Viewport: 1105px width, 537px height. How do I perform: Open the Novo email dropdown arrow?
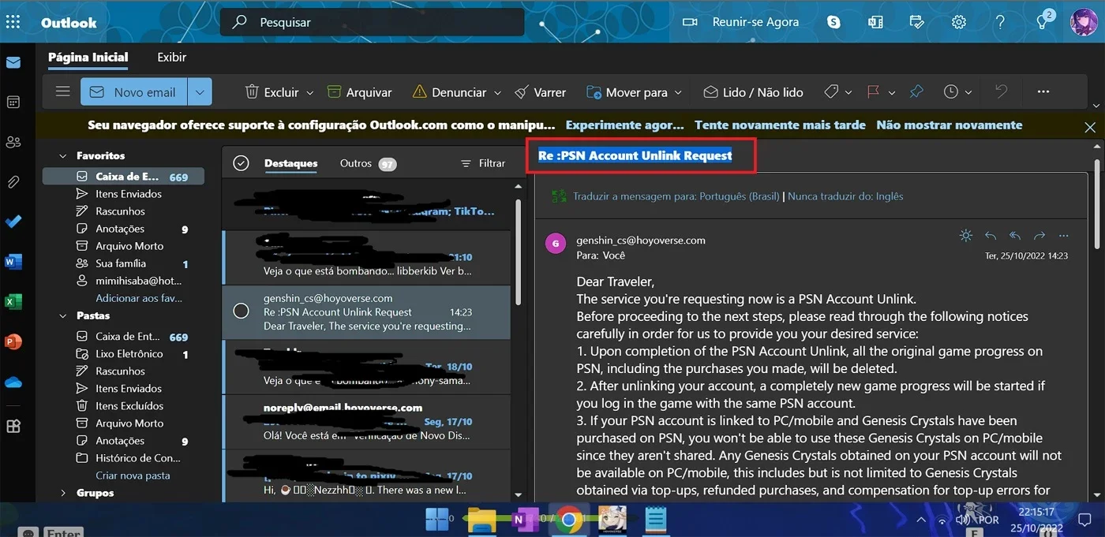tap(200, 92)
